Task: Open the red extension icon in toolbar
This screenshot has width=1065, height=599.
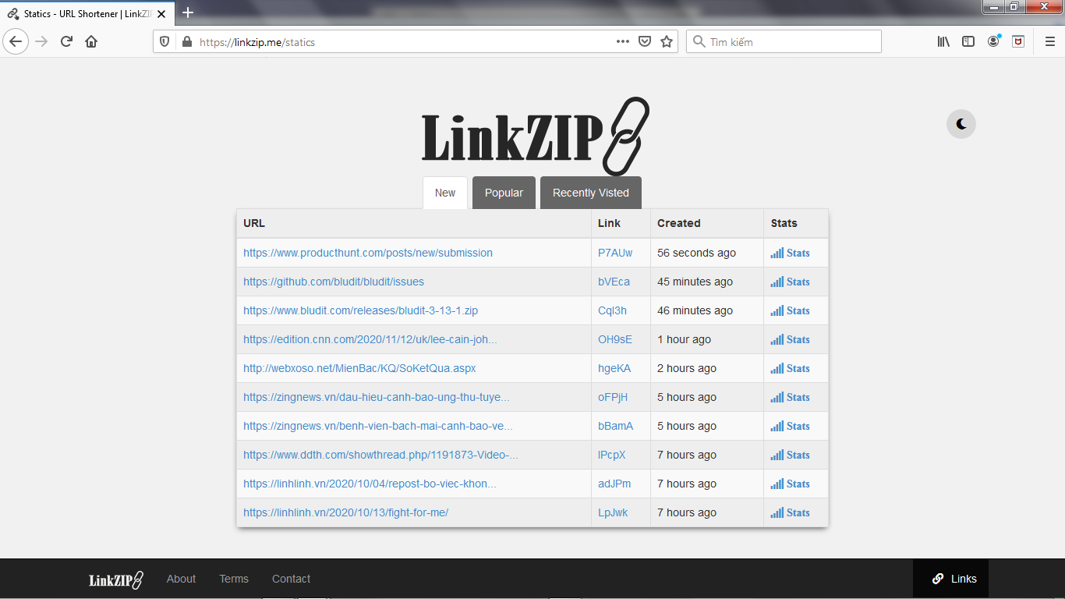Action: coord(1018,42)
